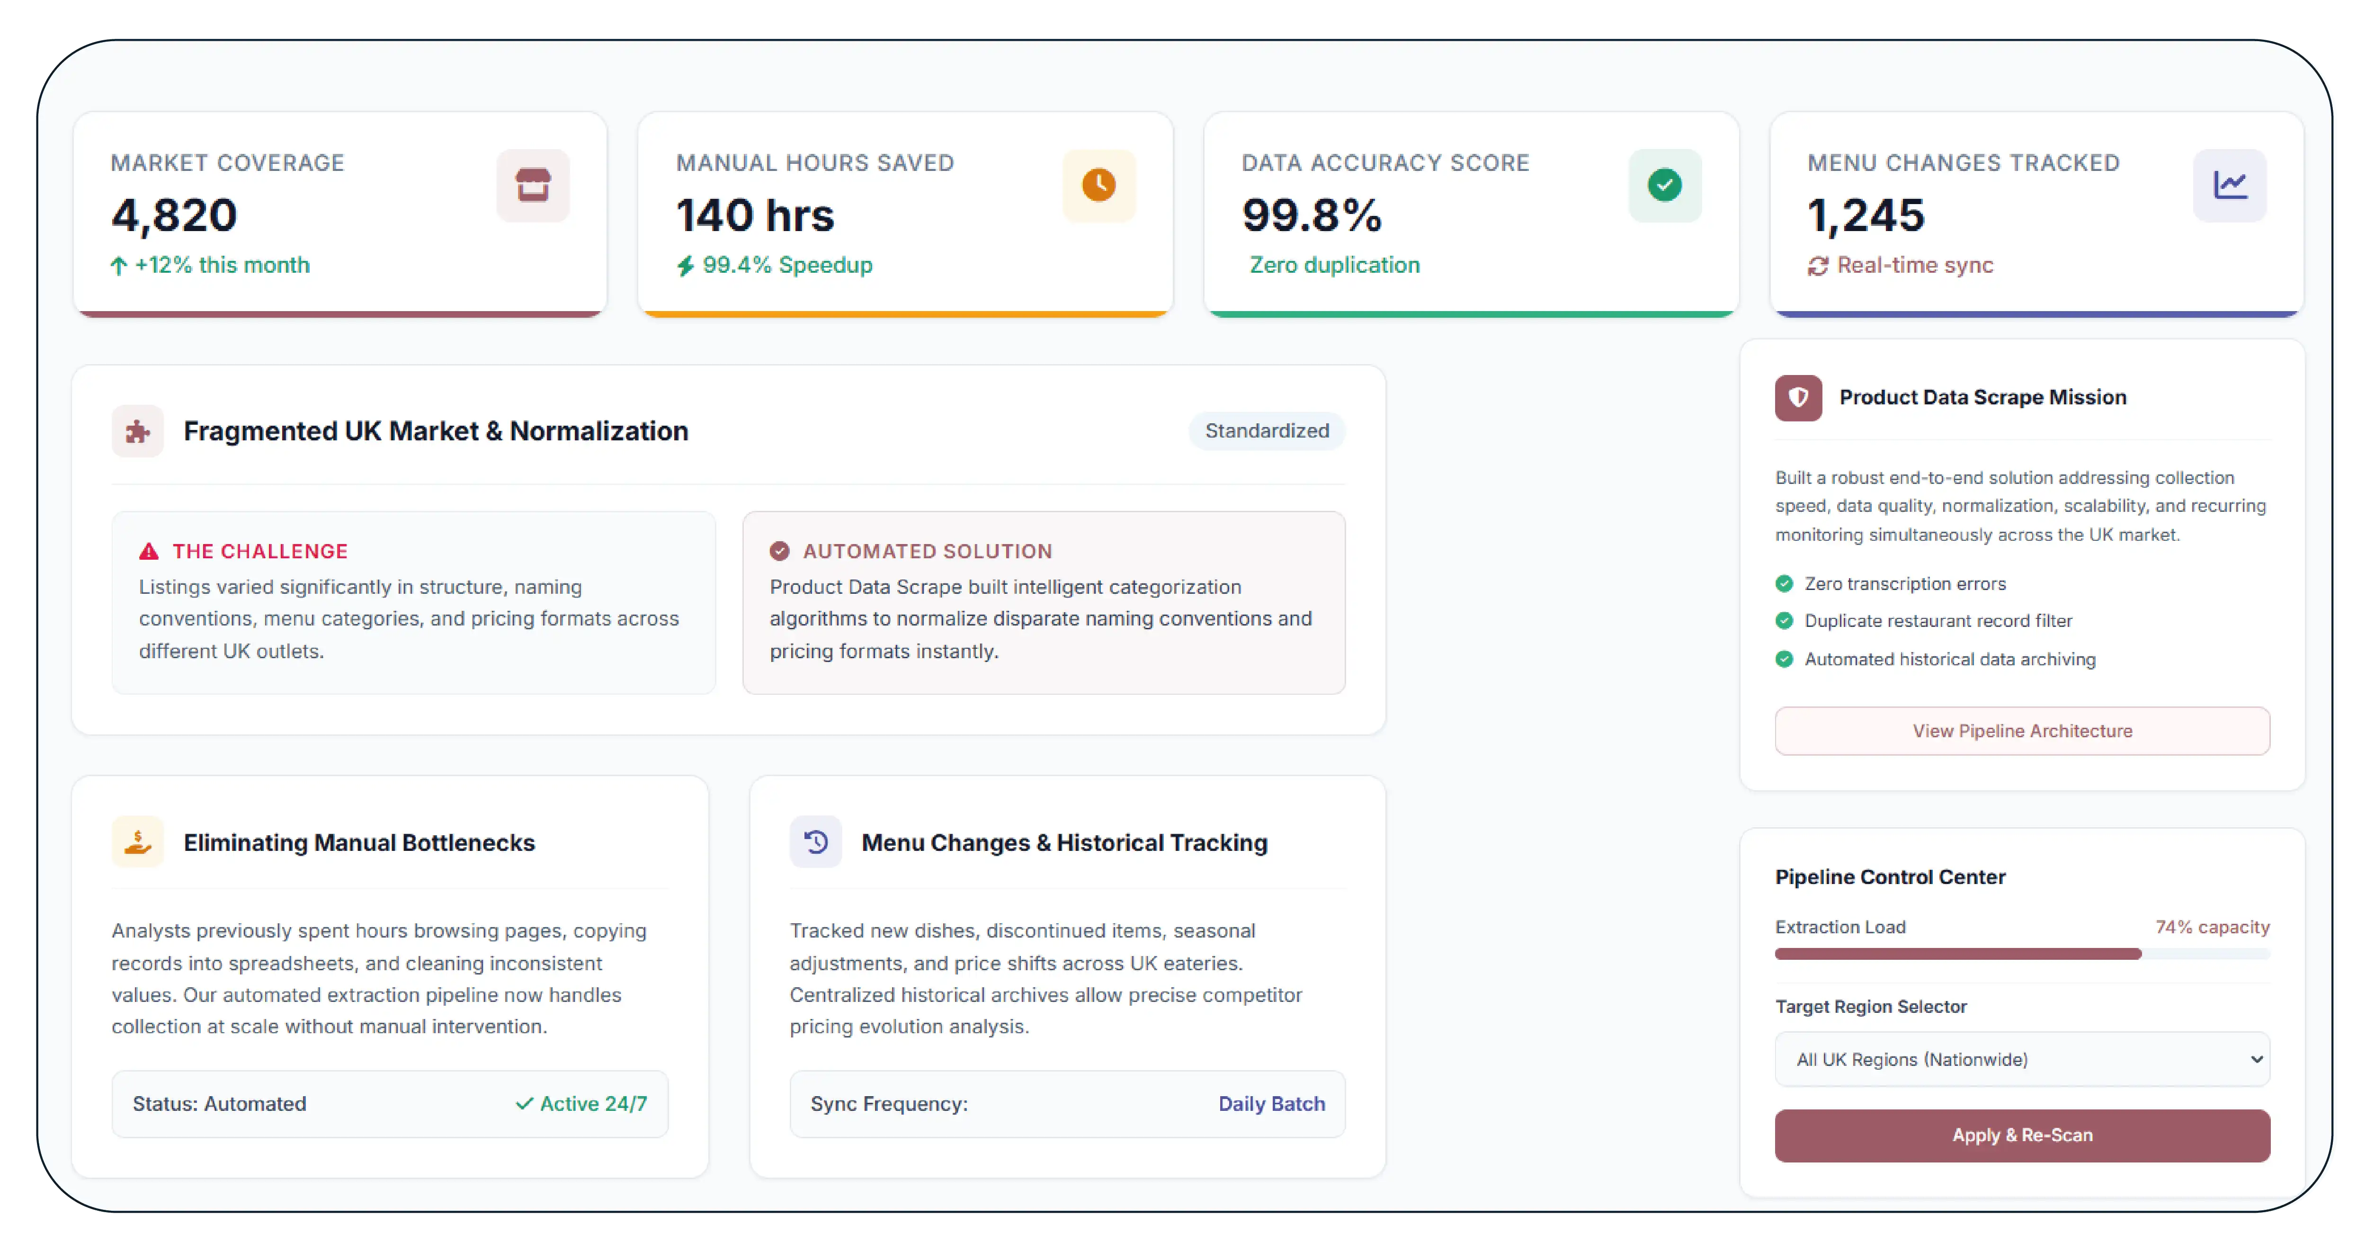Click the puzzle piece icon beside Fragmented UK Market
The image size is (2375, 1251).
137,431
